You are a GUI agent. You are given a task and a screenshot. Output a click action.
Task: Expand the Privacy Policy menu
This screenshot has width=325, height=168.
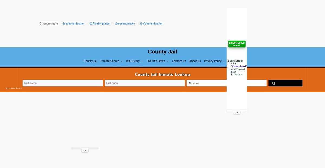click(214, 61)
